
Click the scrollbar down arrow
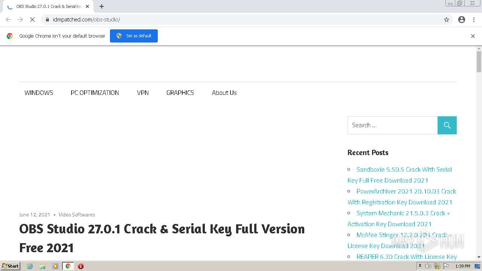pos(479,257)
